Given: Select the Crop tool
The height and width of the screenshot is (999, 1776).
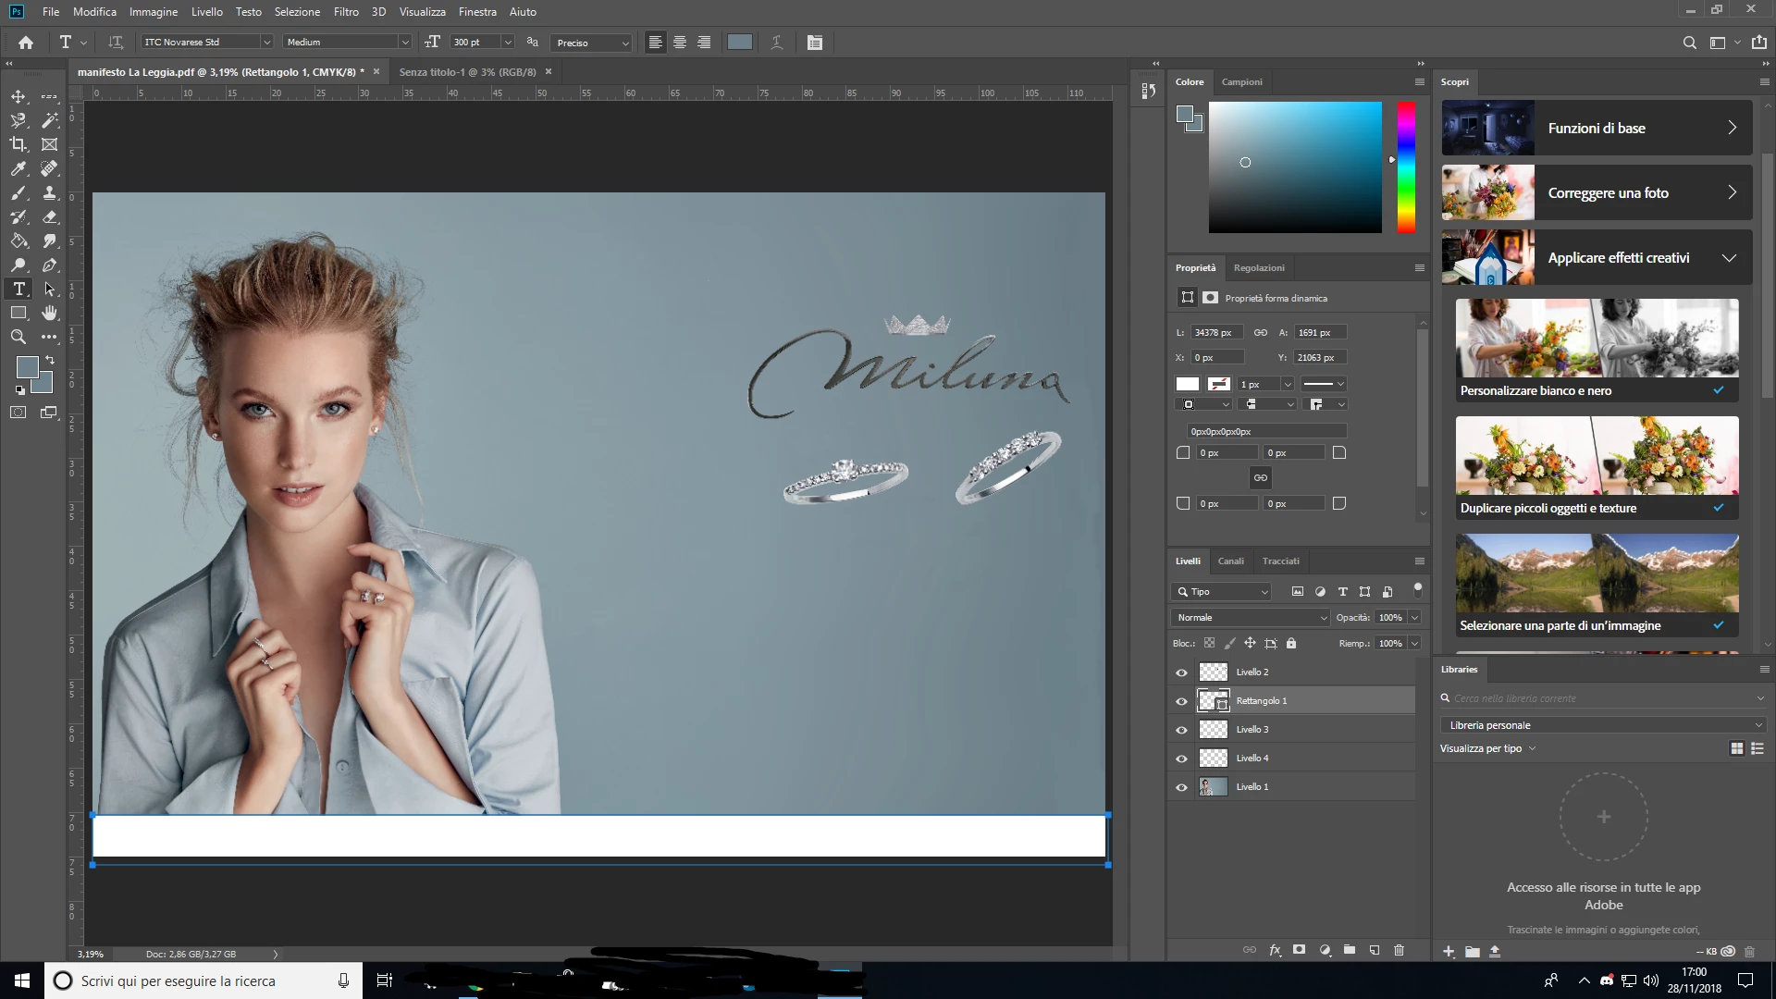Looking at the screenshot, I should point(18,144).
